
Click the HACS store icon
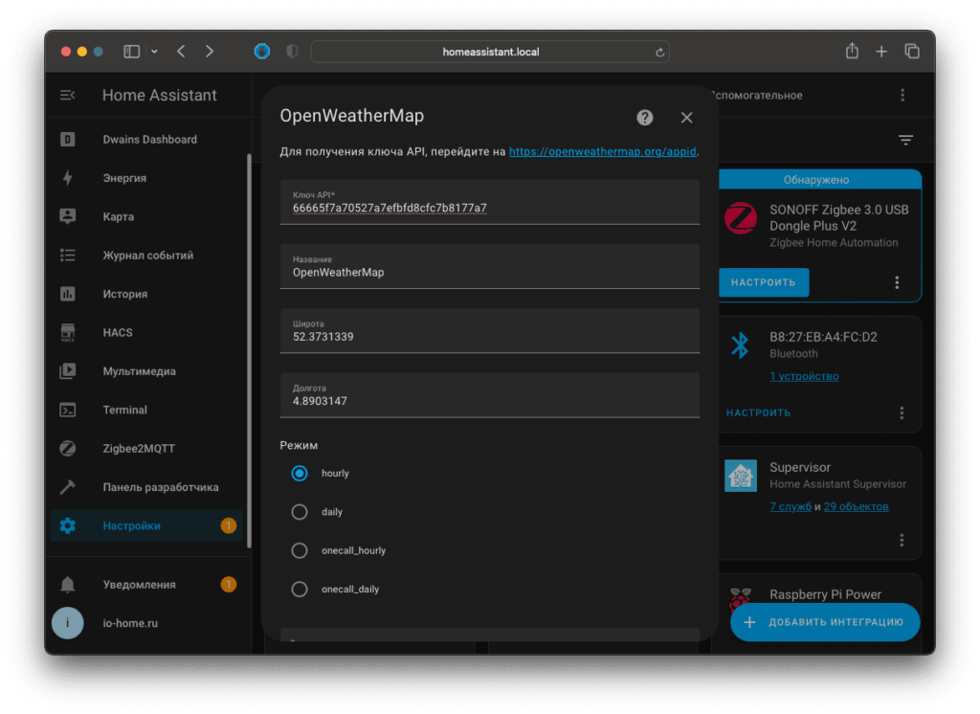pyautogui.click(x=68, y=333)
